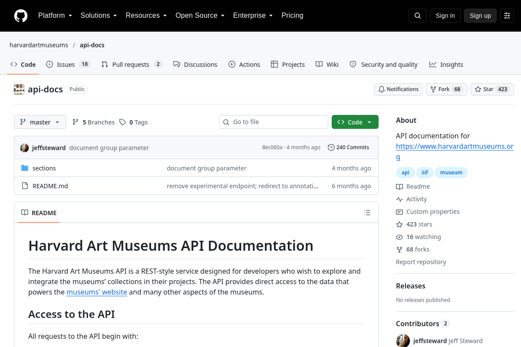Image resolution: width=521 pixels, height=347 pixels.
Task: Click the Activity pulse icon
Action: coord(399,199)
